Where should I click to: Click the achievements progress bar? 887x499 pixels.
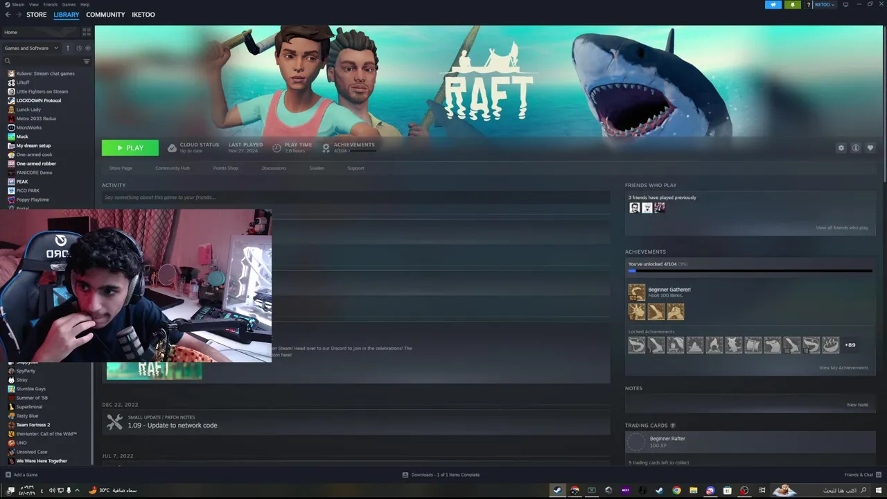pos(750,271)
